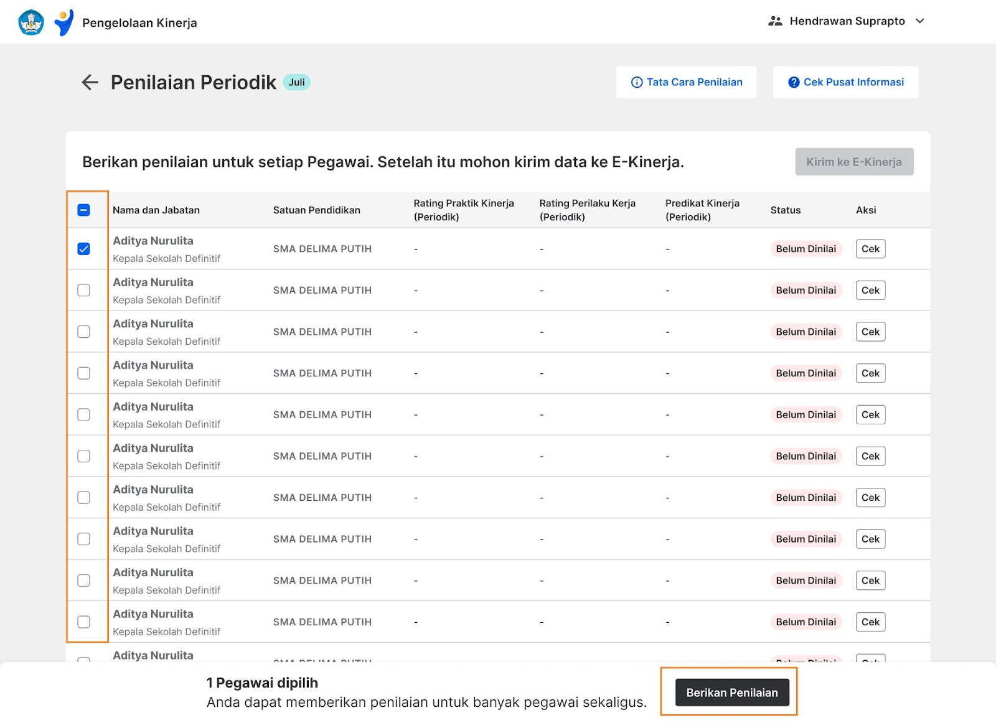The height and width of the screenshot is (723, 996).
Task: Click SMA DELIMA PUTIH in the first employee row
Action: pyautogui.click(x=322, y=249)
